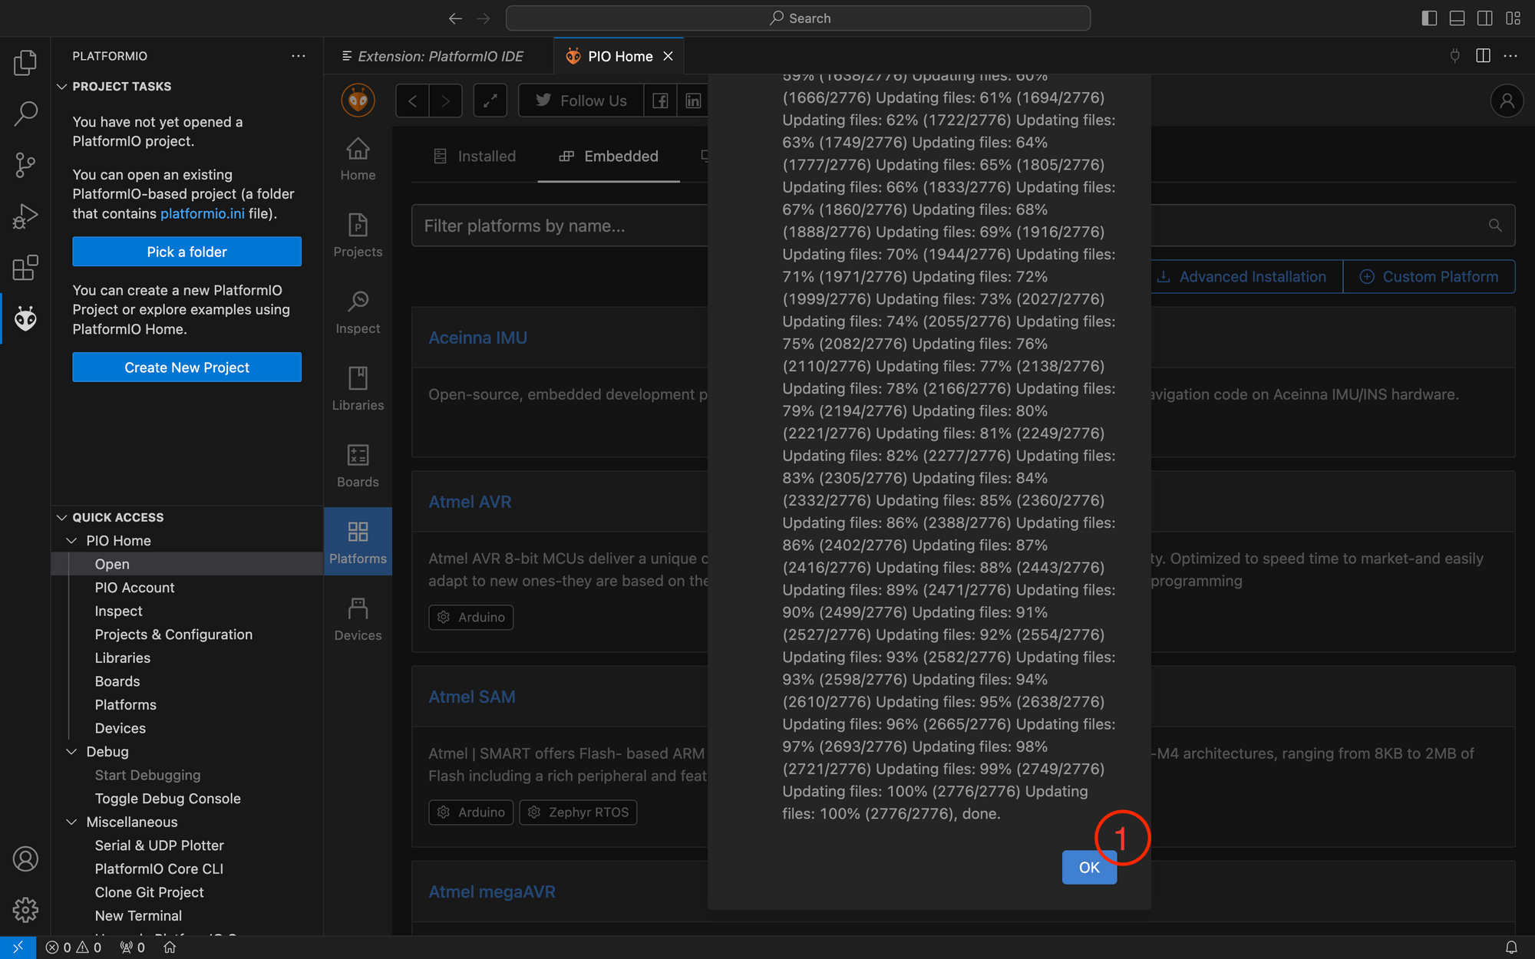Click the PIO Home status bar icon
Screen dimensions: 1535x959
tap(170, 947)
